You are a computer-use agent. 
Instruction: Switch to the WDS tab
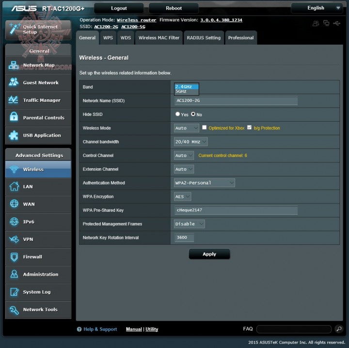coord(126,38)
